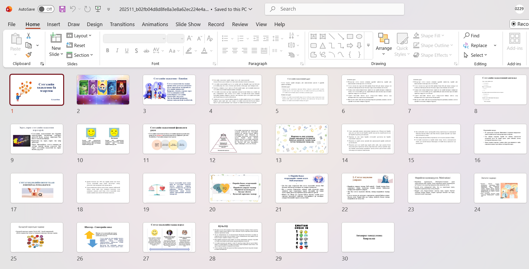Switch to the Slide Show tab
Image resolution: width=529 pixels, height=269 pixels.
188,24
